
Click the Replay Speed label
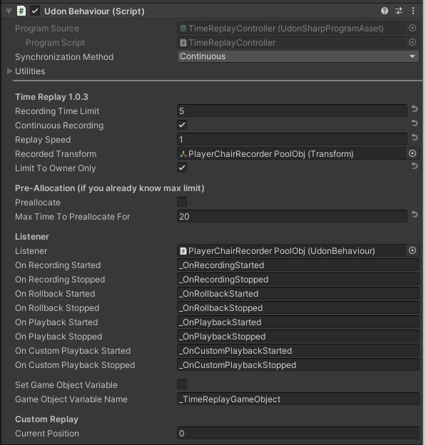click(43, 140)
